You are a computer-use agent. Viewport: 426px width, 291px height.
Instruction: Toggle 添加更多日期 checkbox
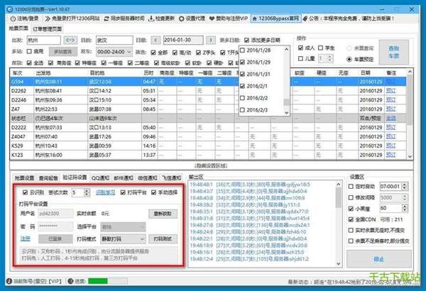246,40
